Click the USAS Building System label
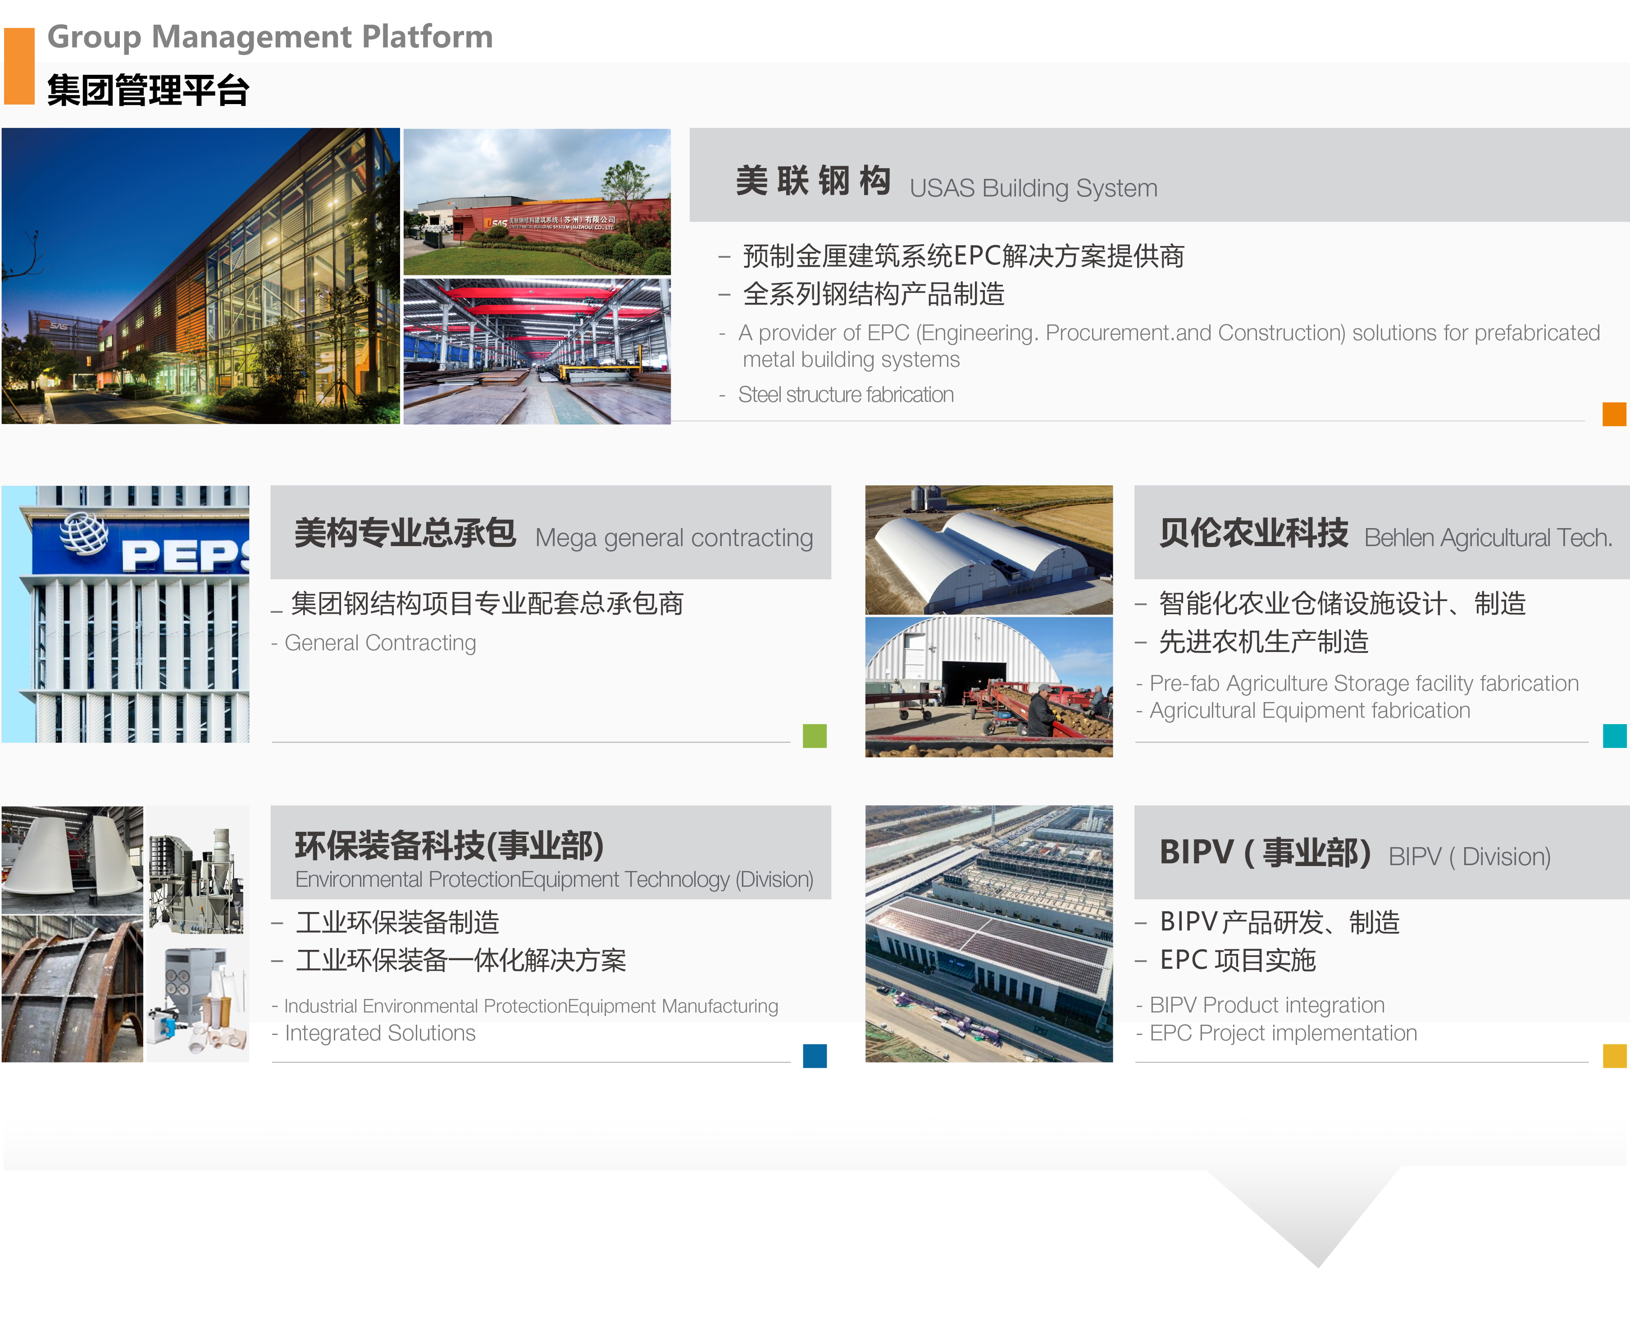 [x=1033, y=187]
